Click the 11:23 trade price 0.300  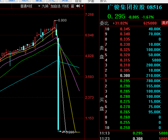[x=138, y=138]
